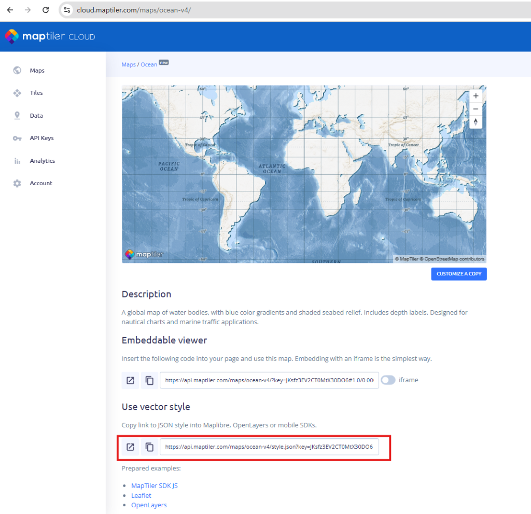Click the Maps breadcrumb link

click(x=129, y=64)
